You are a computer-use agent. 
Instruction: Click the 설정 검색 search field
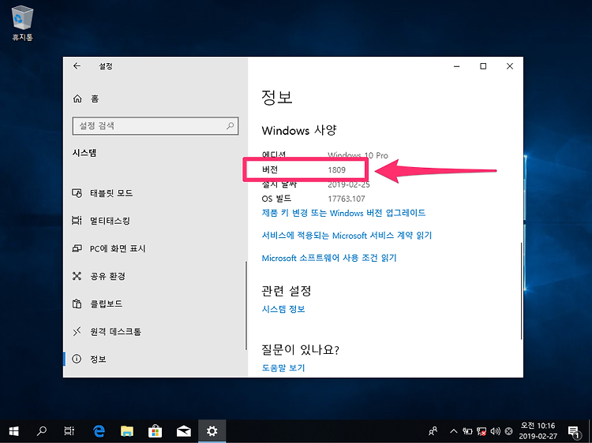(x=155, y=126)
